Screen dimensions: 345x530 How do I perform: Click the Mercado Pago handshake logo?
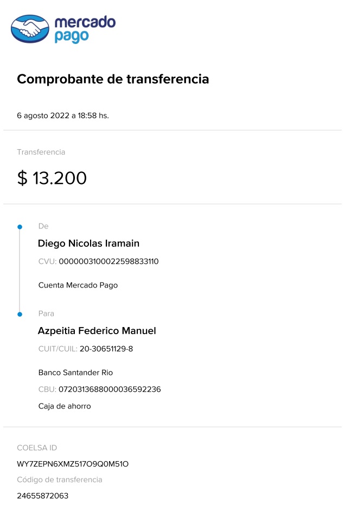(x=30, y=29)
